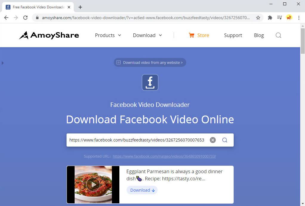The width and height of the screenshot is (305, 206).
Task: Select the Free Facebook Video Downloader tab
Action: pos(38,7)
